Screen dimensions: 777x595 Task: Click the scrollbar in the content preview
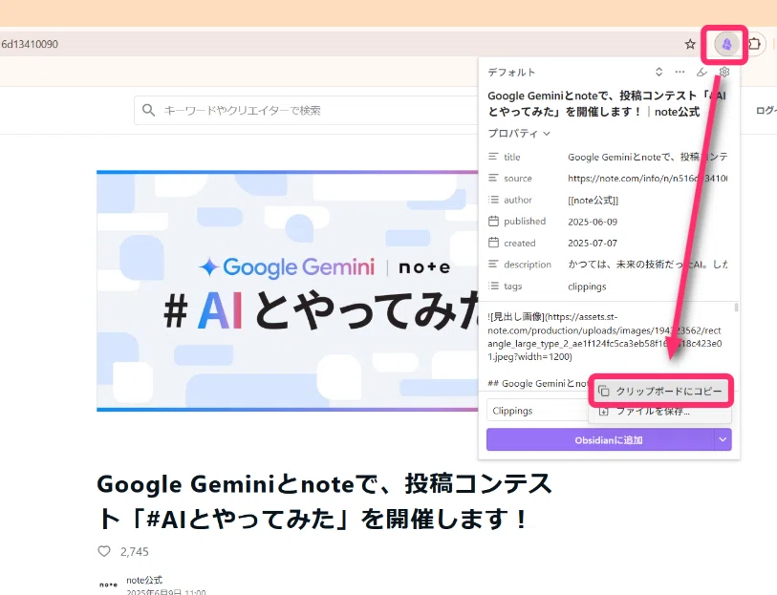point(736,308)
